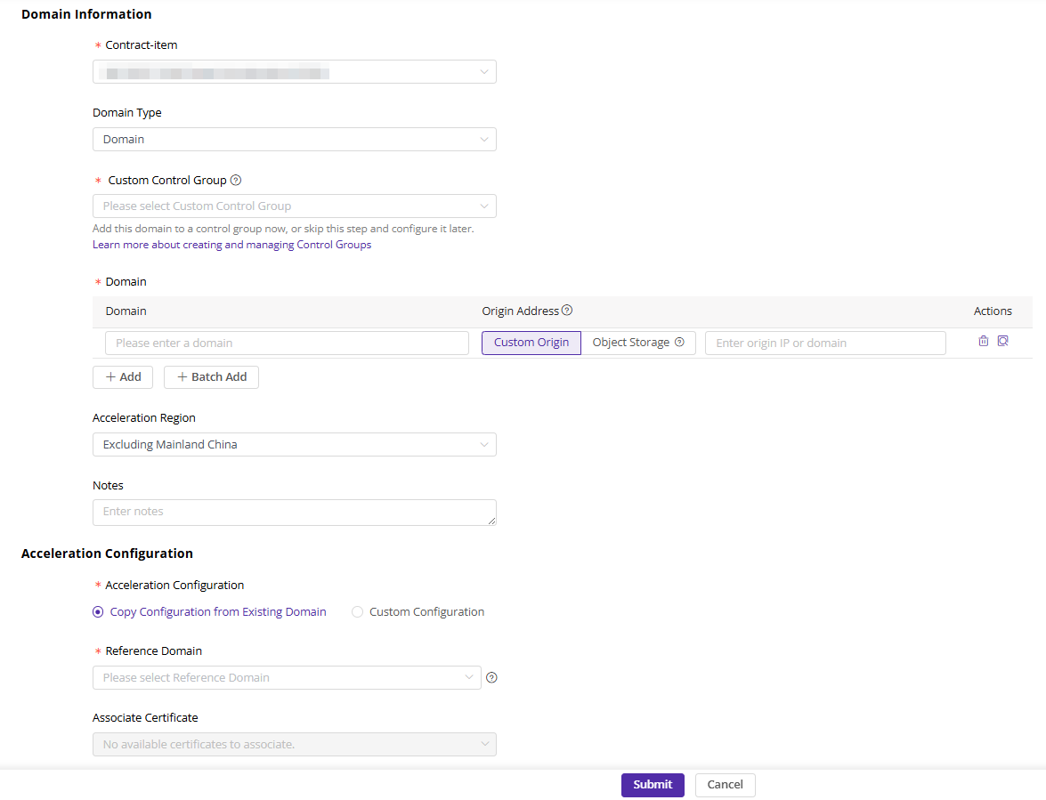Viewport: 1046px width, 800px height.
Task: Open the Control Groups learn more link
Action: coord(231,245)
